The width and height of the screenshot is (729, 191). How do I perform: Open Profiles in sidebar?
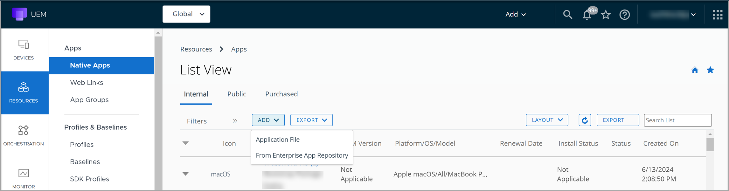(82, 145)
